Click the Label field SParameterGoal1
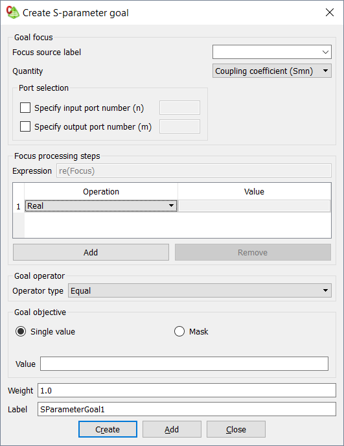The width and height of the screenshot is (344, 446). [187, 409]
